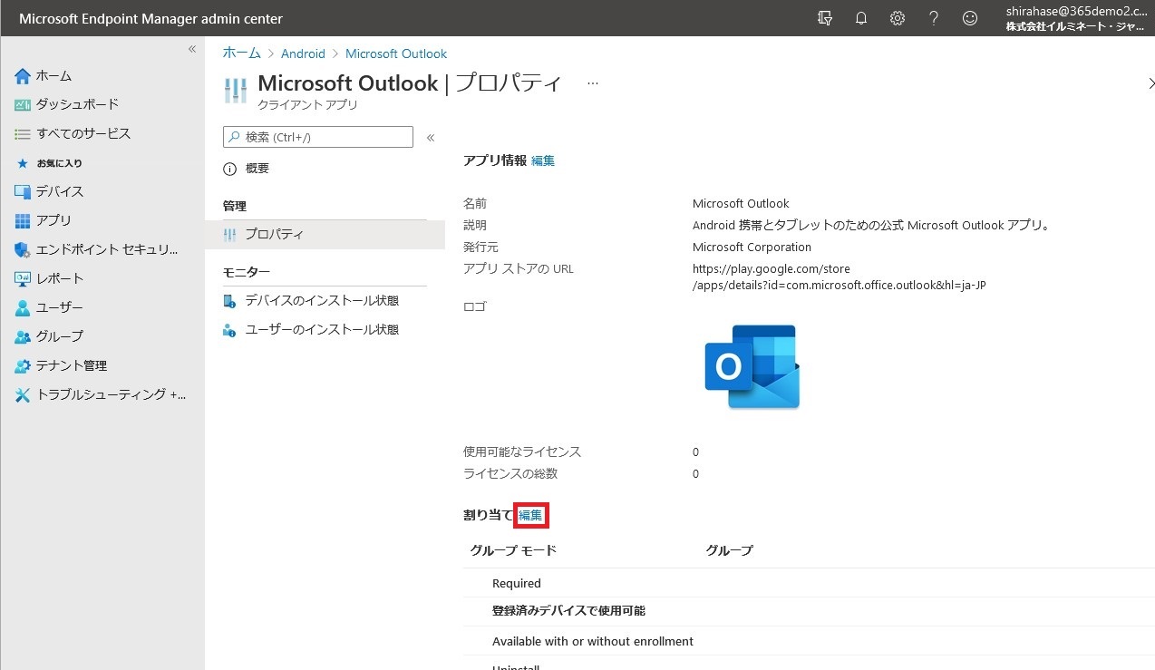Click the overview info circle icon

(x=229, y=169)
